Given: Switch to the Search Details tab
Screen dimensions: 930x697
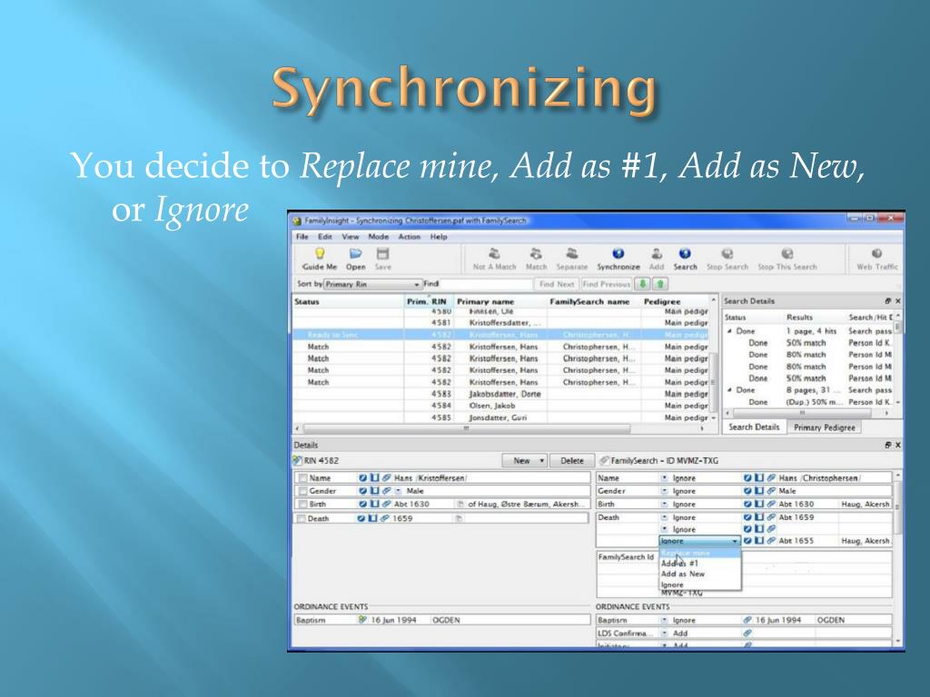Looking at the screenshot, I should point(754,427).
